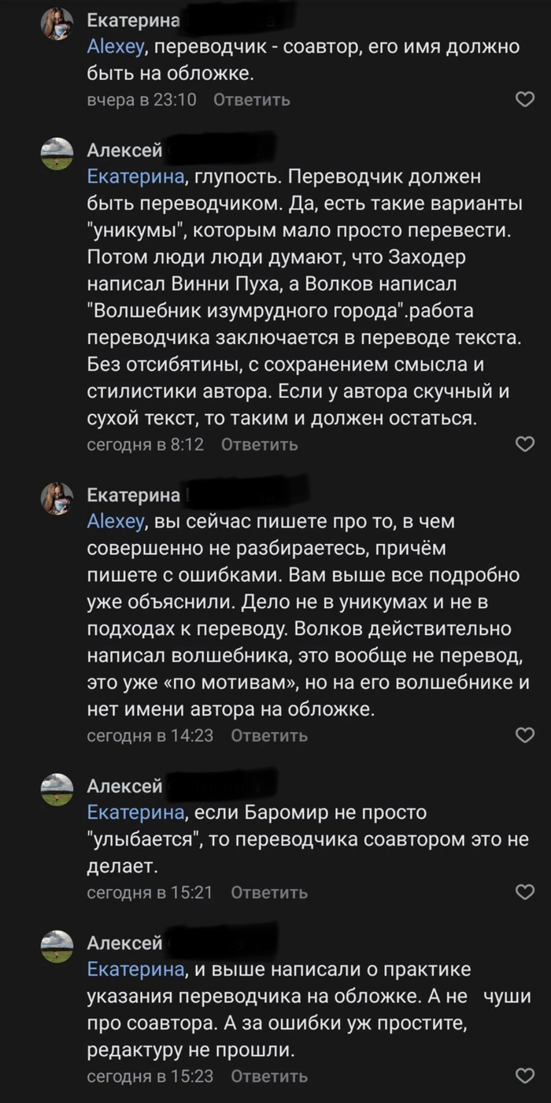Image resolution: width=551 pixels, height=1103 pixels.
Task: Tap Алексей's avatar on the 15:23 comment
Action: pos(57,946)
